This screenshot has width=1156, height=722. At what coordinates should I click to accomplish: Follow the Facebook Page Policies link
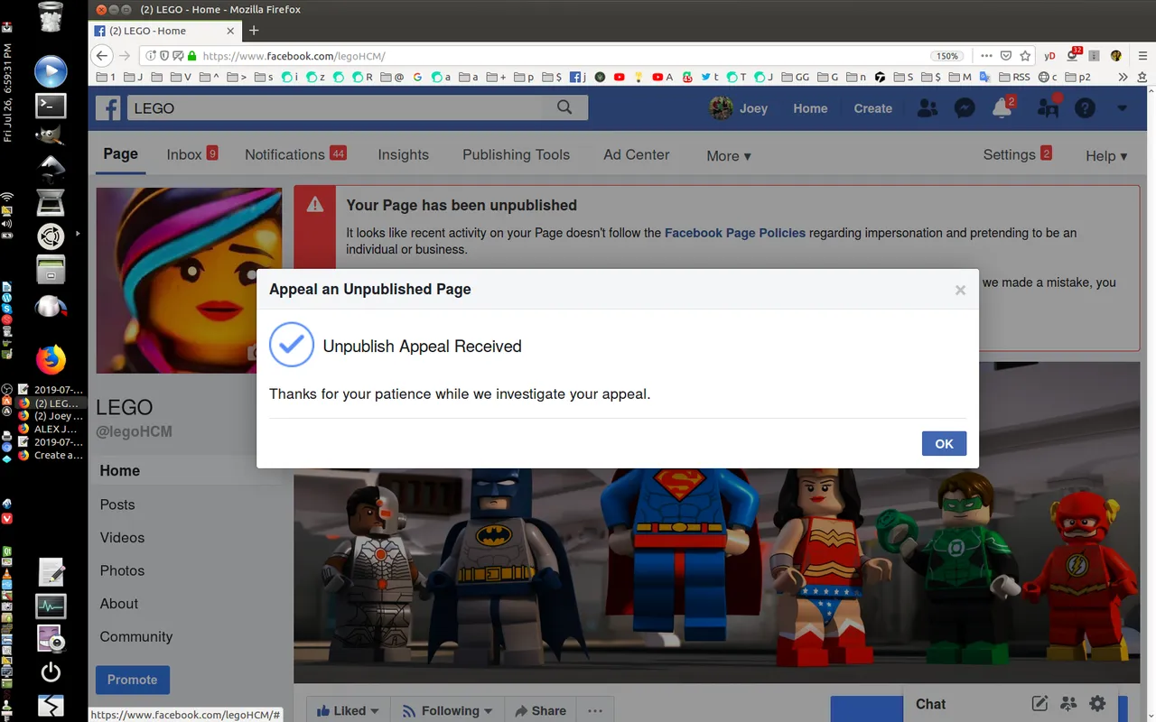[735, 233]
